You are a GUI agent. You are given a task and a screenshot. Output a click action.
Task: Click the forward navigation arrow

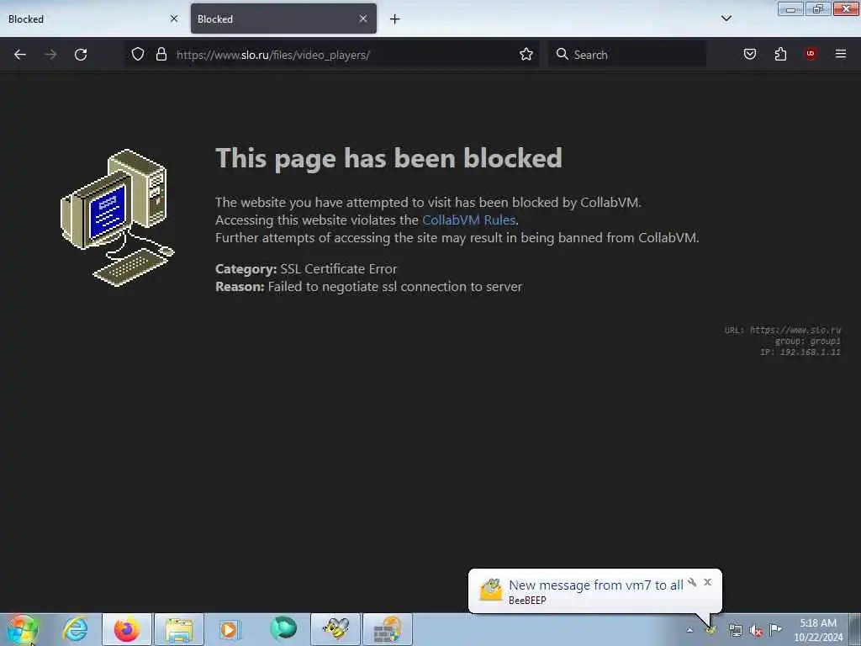tap(50, 55)
